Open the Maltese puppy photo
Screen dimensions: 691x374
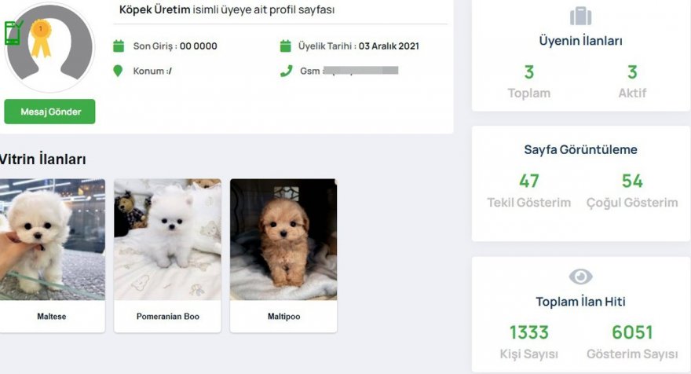[52, 240]
